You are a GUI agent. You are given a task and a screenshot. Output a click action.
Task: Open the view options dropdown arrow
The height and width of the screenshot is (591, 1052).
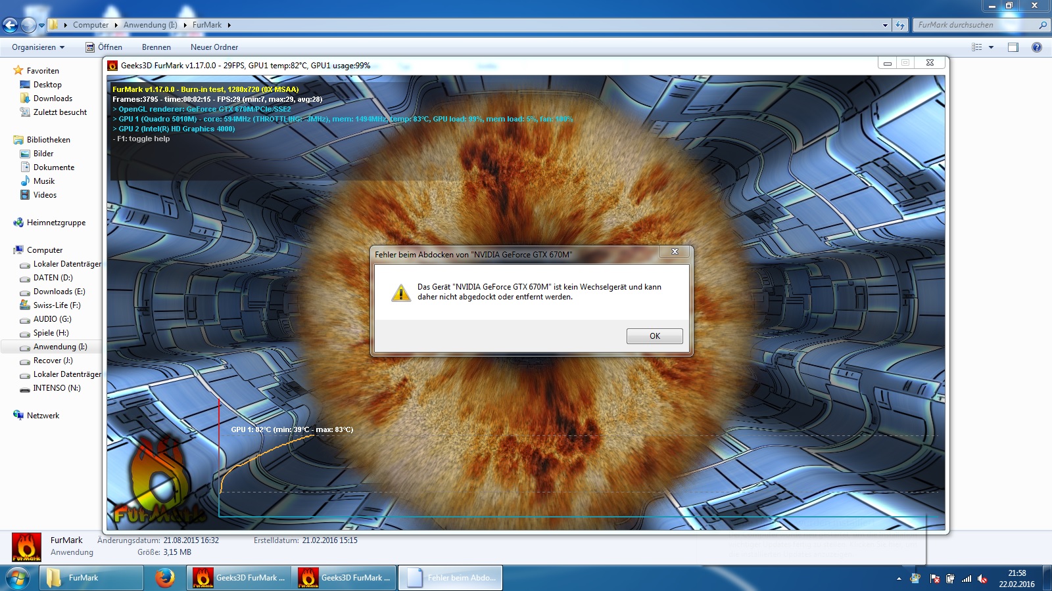pyautogui.click(x=991, y=47)
